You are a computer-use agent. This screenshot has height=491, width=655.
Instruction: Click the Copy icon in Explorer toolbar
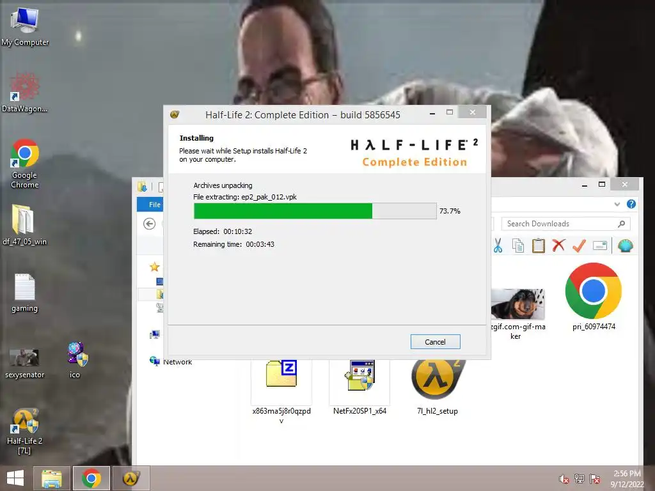(x=518, y=246)
